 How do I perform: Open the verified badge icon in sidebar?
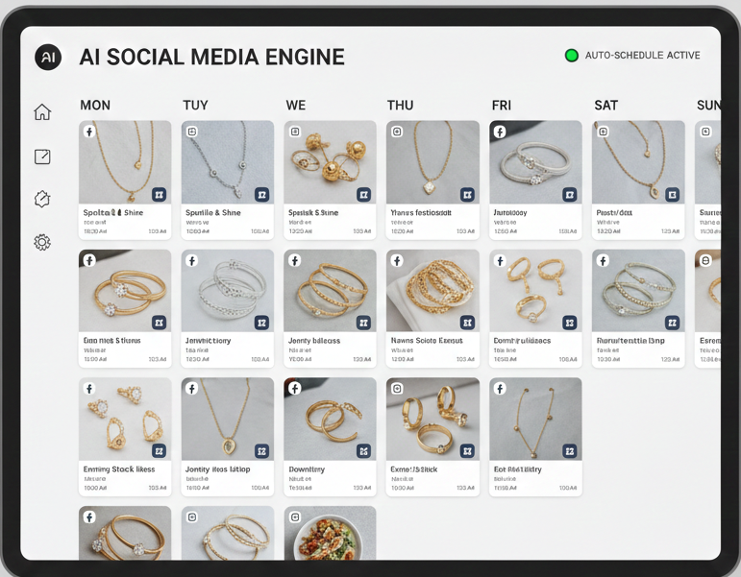pyautogui.click(x=42, y=199)
